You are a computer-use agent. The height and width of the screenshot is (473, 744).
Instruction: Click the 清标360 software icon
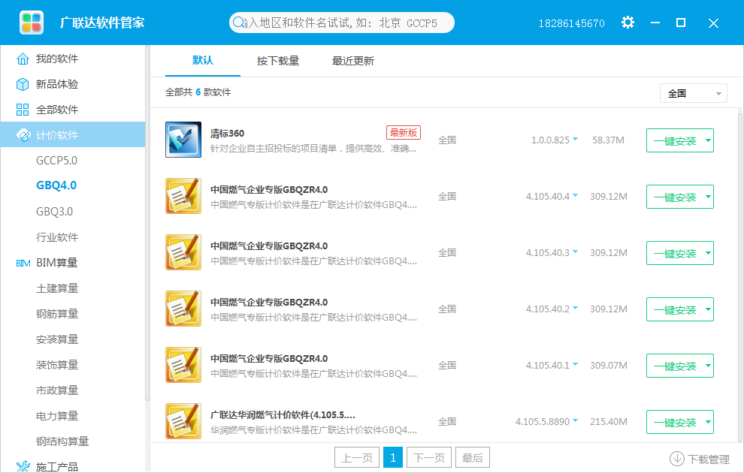point(183,140)
